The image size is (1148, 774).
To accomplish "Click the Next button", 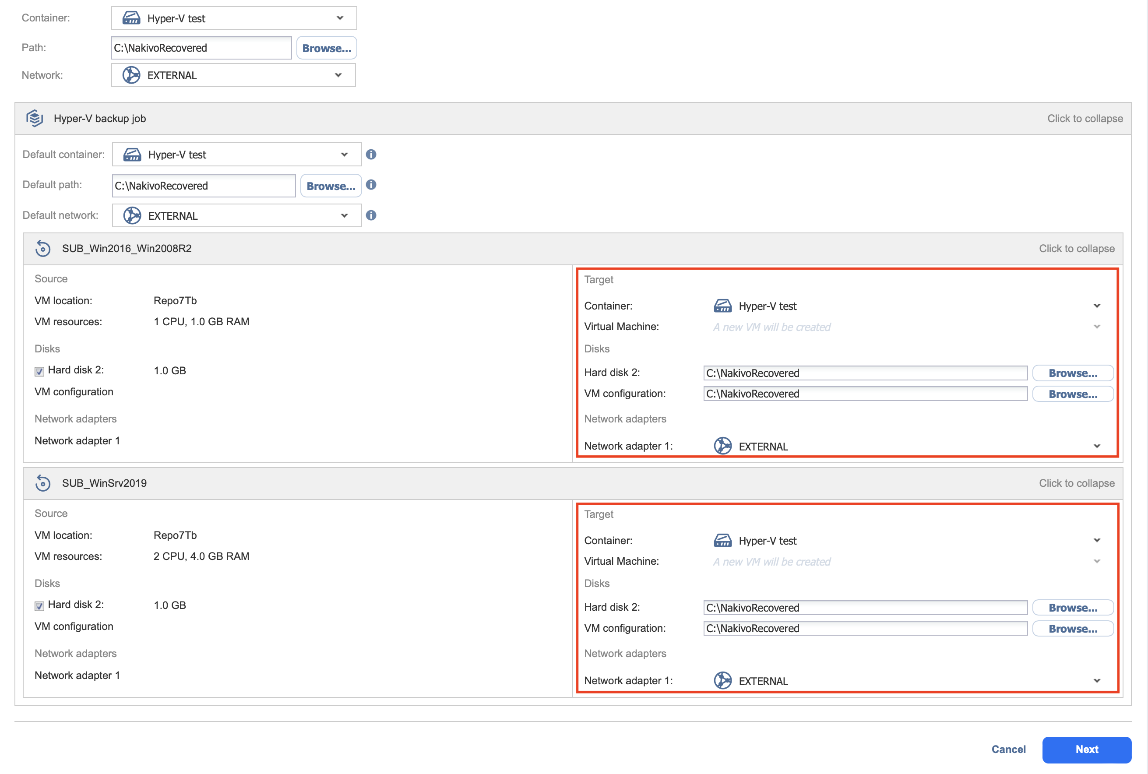I will click(x=1086, y=749).
